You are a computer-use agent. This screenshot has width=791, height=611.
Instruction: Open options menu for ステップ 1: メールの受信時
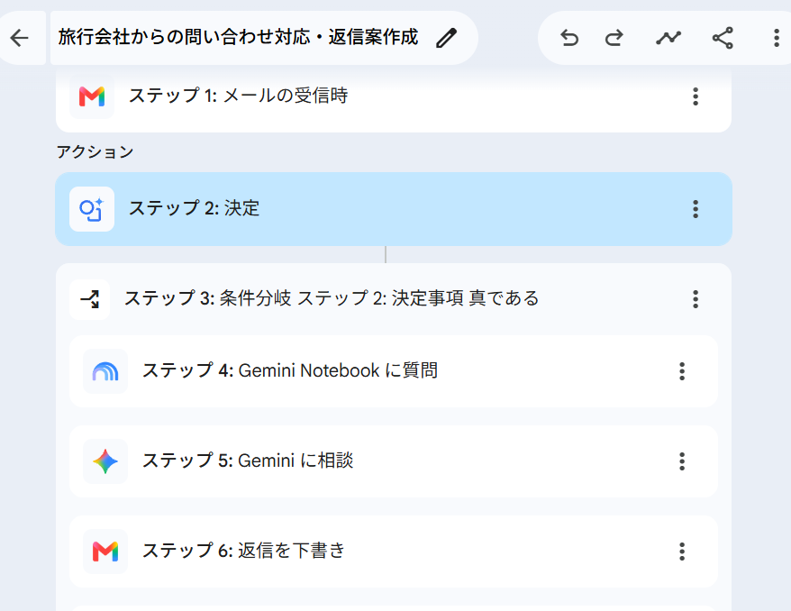coord(696,96)
